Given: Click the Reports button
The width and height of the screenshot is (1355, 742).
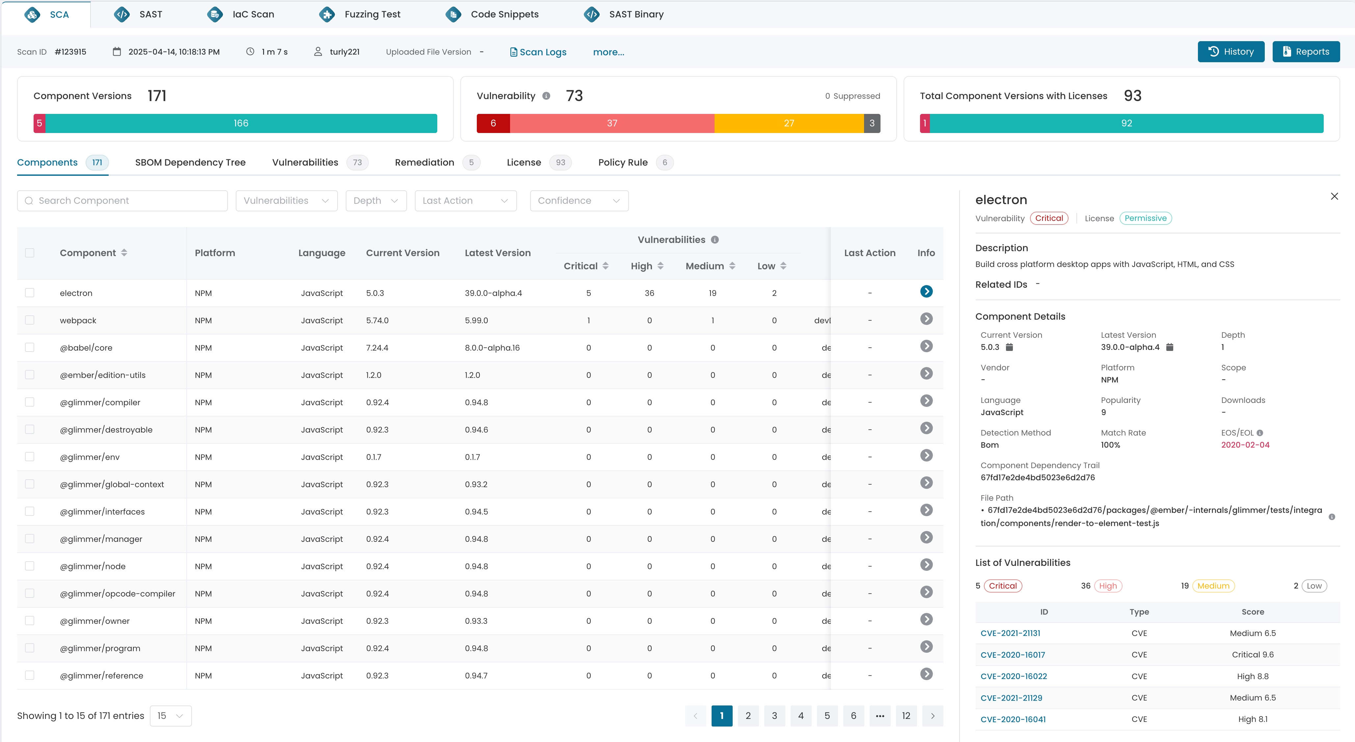Looking at the screenshot, I should (x=1306, y=52).
